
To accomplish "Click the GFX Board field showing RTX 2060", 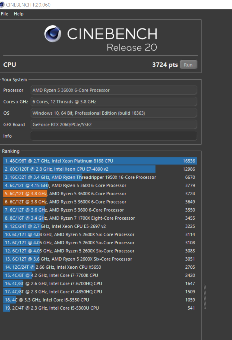I will (114, 125).
